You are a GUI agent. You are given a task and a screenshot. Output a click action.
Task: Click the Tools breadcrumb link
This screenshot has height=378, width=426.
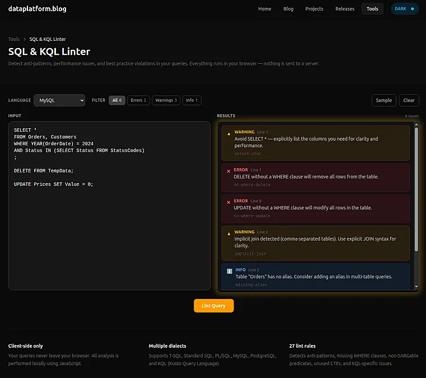click(14, 39)
